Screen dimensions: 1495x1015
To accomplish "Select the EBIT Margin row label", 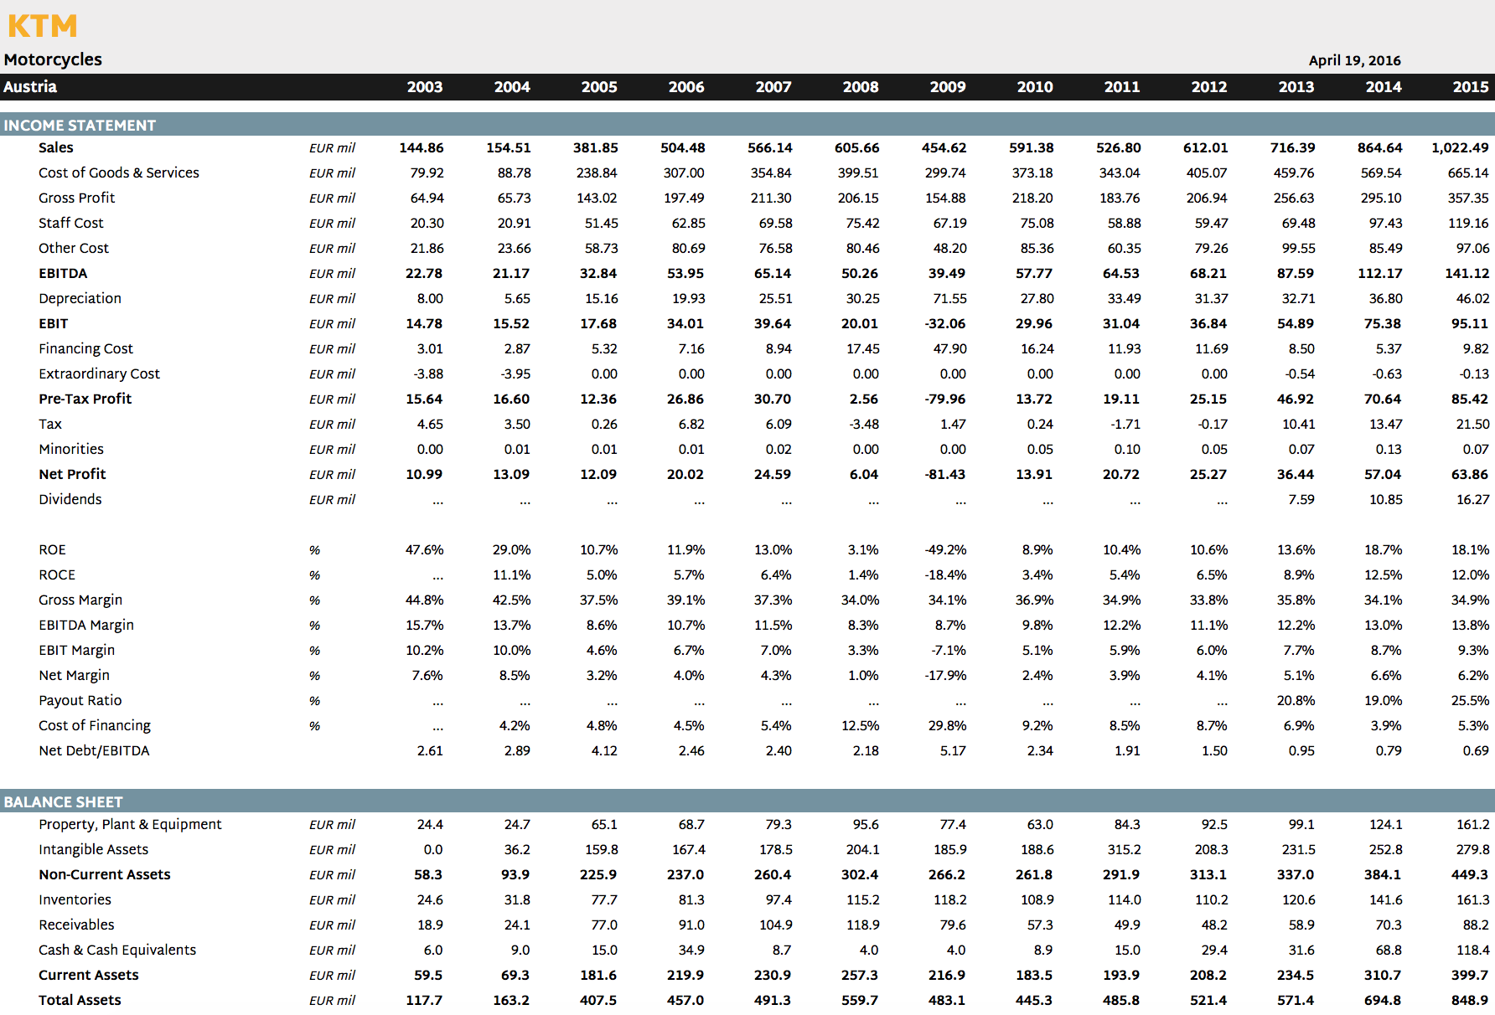I will point(76,650).
